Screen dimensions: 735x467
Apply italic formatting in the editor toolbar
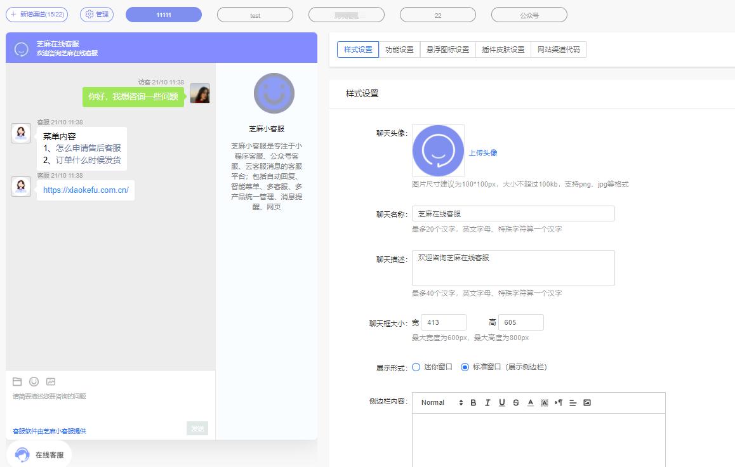(x=487, y=402)
